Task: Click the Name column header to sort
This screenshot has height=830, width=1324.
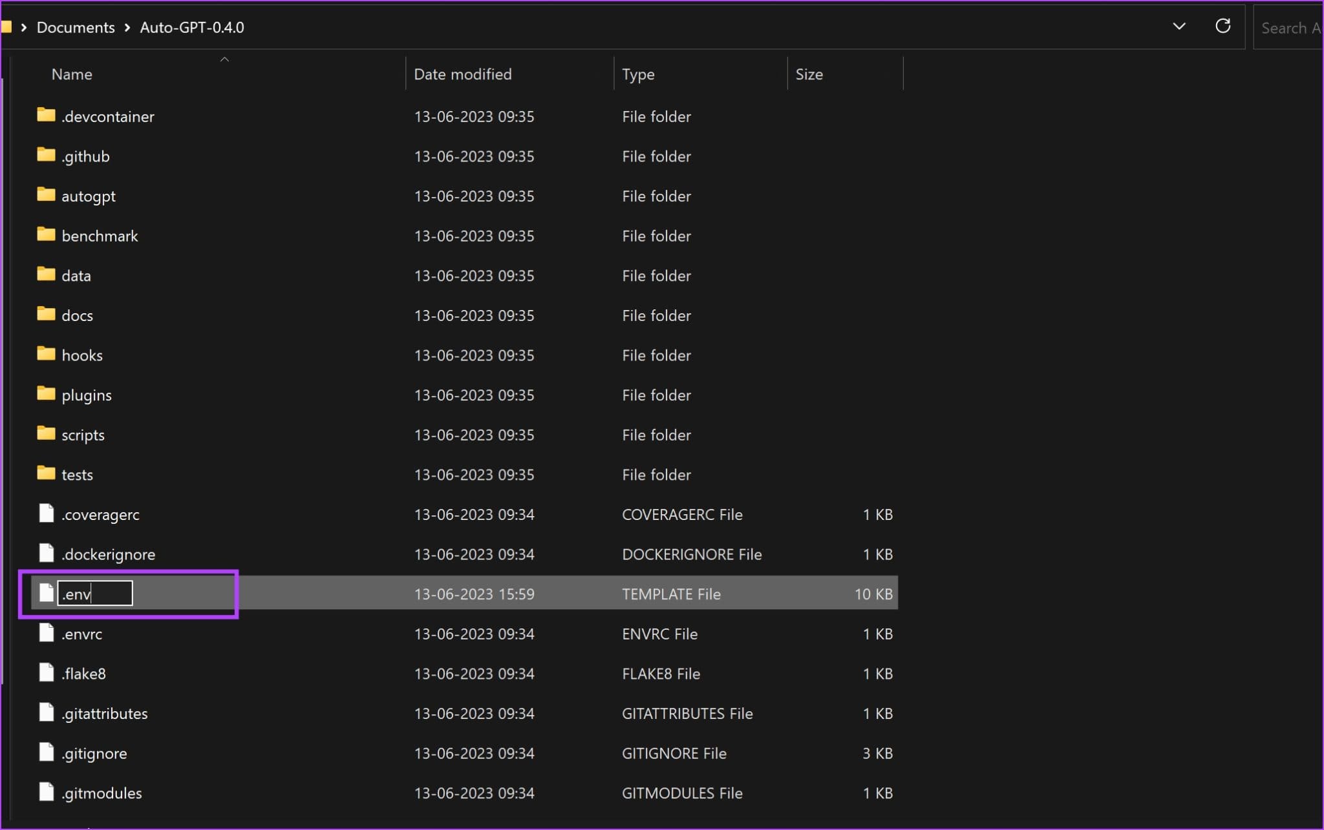Action: [72, 74]
